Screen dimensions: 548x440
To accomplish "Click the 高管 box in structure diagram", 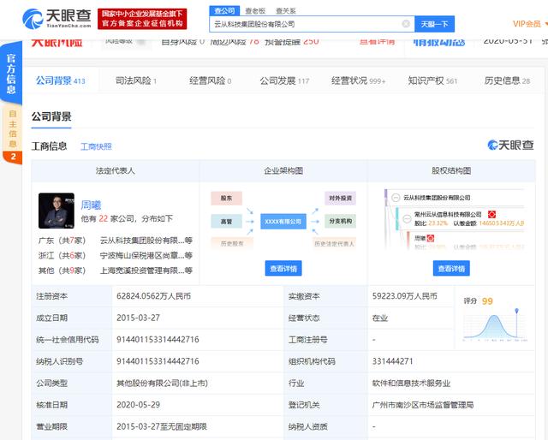I will tap(226, 221).
